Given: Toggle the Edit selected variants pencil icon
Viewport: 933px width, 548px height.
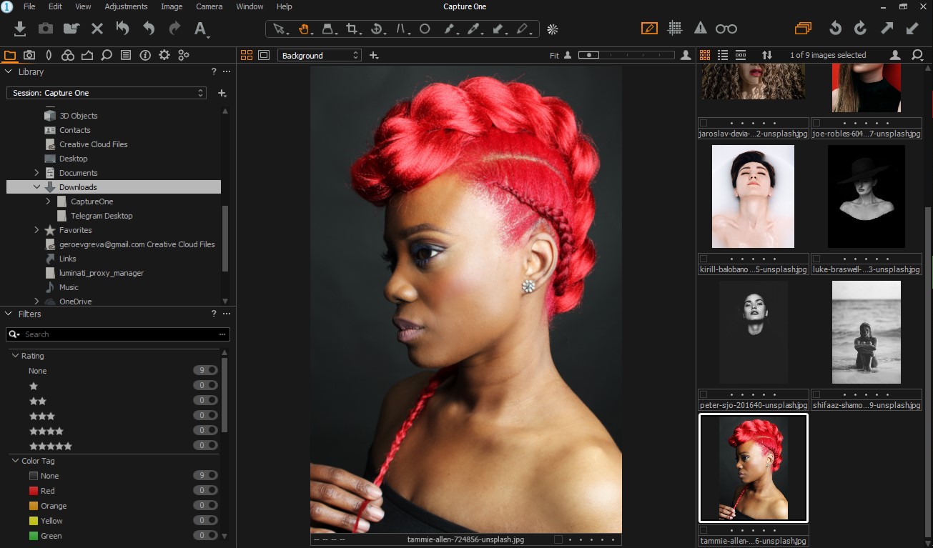Looking at the screenshot, I should (649, 29).
